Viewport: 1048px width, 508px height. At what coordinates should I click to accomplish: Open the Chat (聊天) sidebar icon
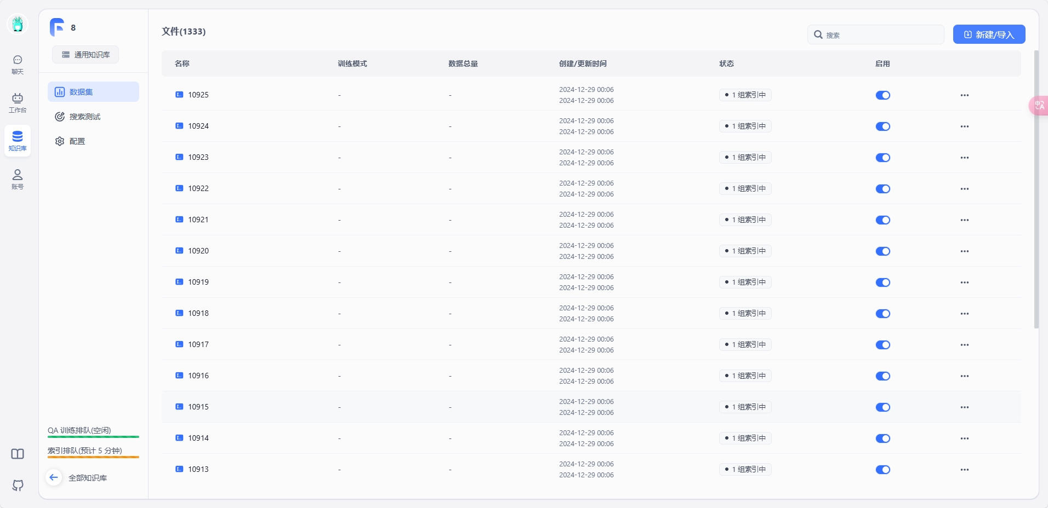[18, 64]
